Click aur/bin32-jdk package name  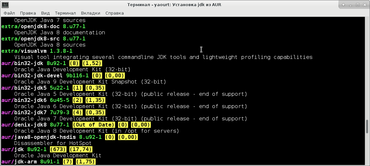pyautogui.click(x=22, y=63)
